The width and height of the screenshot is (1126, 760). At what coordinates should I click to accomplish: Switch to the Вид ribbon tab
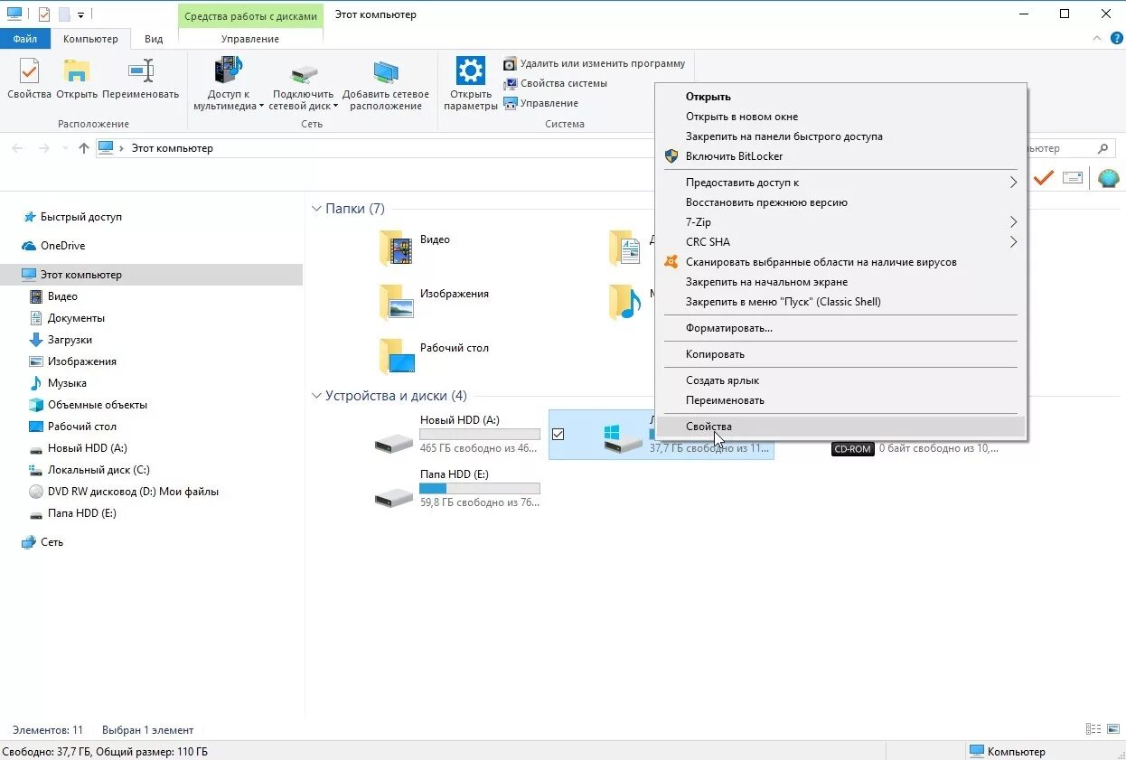pyautogui.click(x=154, y=39)
